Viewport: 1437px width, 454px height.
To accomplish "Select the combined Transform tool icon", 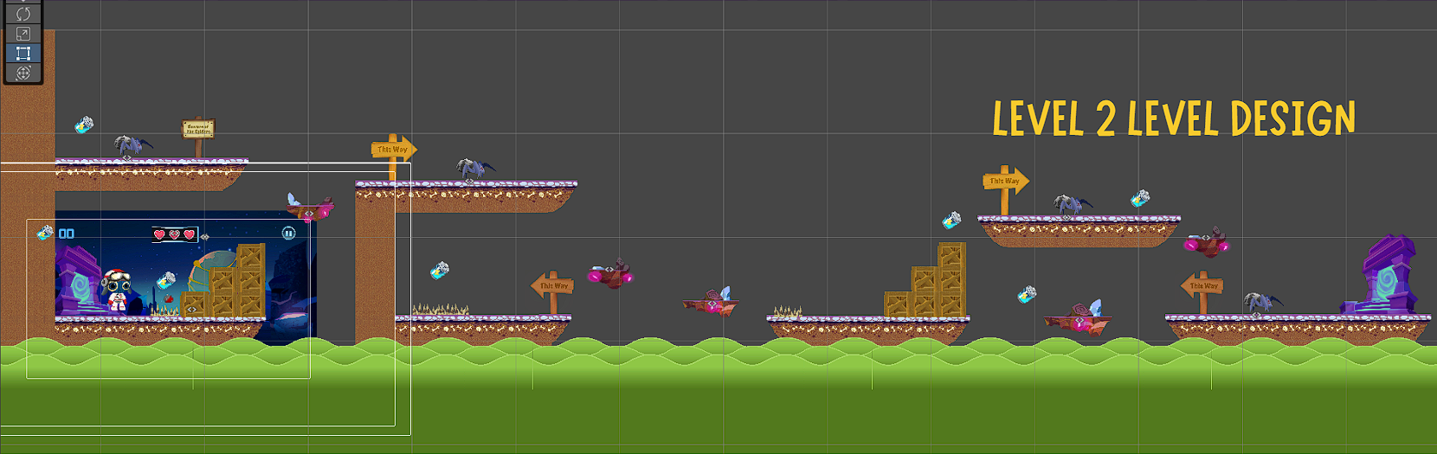I will coord(23,73).
